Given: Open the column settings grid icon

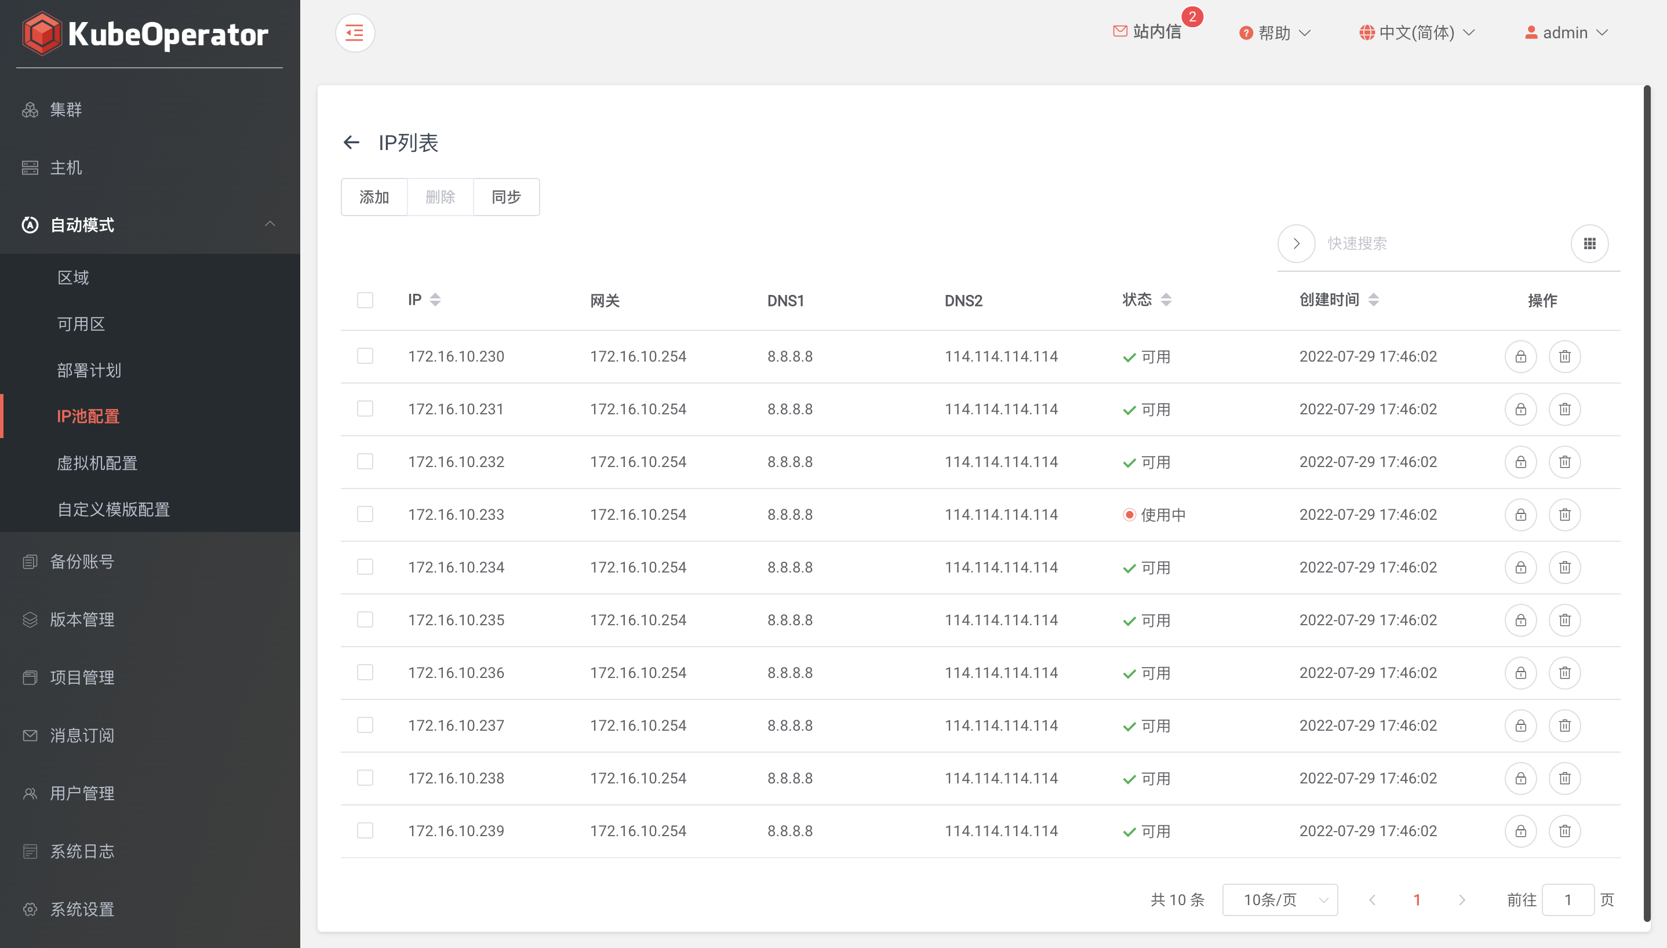Looking at the screenshot, I should 1589,243.
